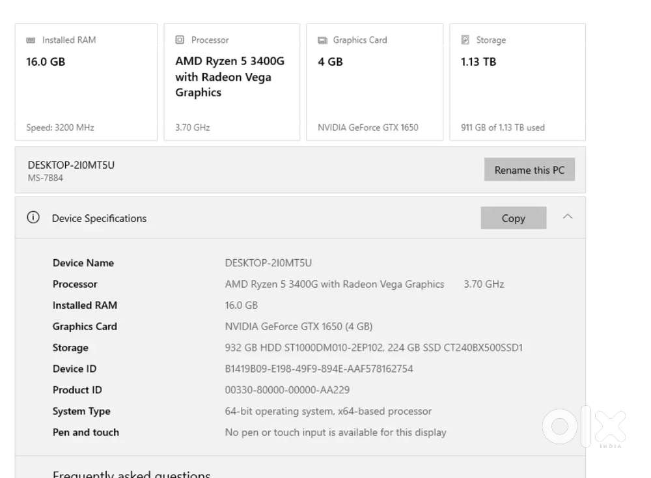Click the Device Specifications header title
The image size is (651, 478).
point(99,218)
